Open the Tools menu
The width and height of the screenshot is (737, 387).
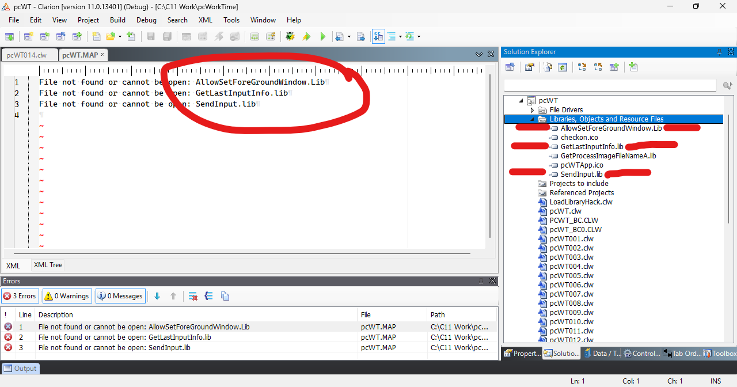click(x=231, y=20)
